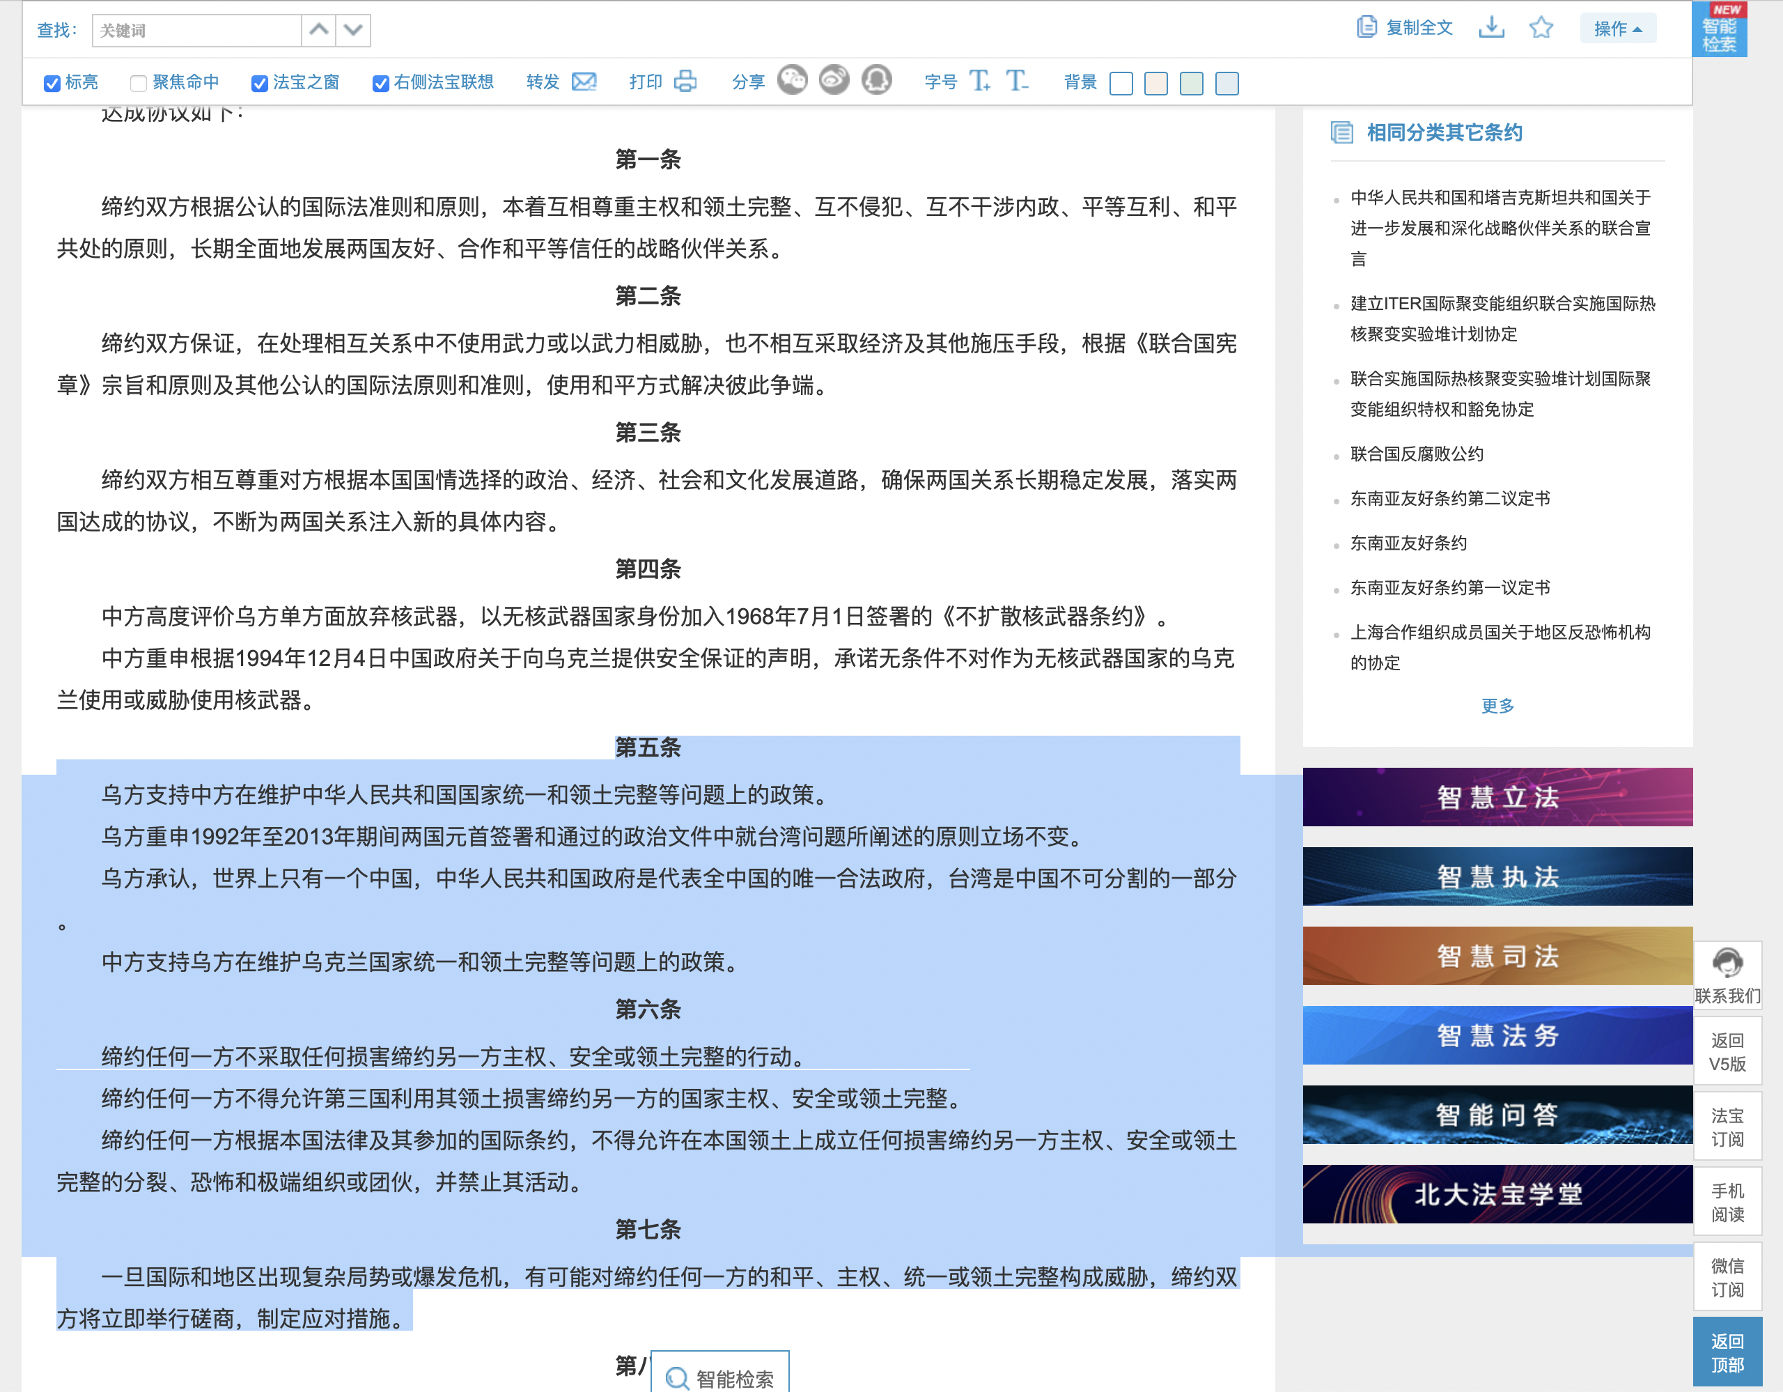Share via QQ icon
1783x1392 pixels.
click(877, 80)
